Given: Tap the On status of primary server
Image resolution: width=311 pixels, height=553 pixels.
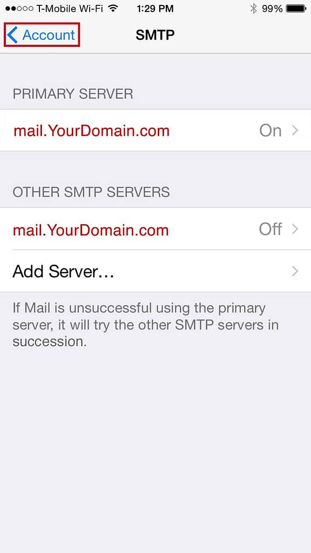Looking at the screenshot, I should click(x=271, y=131).
